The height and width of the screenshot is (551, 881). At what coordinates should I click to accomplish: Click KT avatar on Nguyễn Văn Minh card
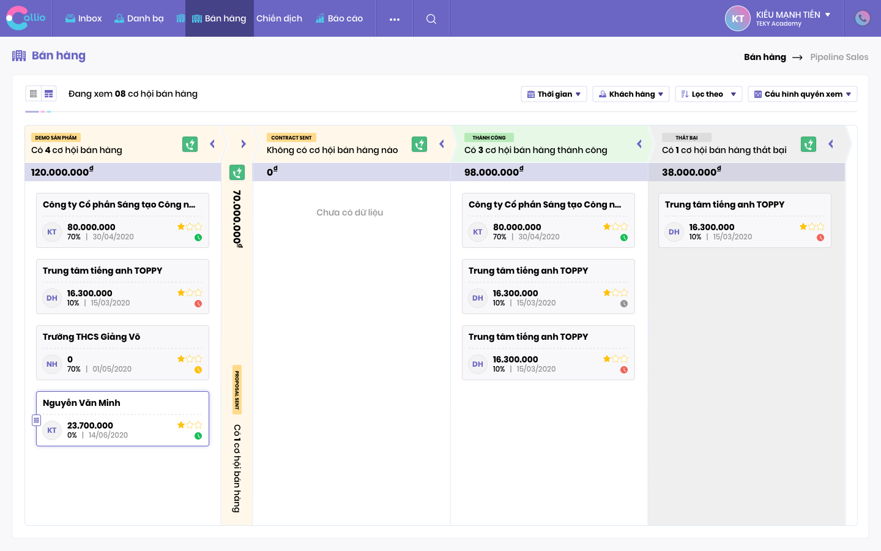52,430
